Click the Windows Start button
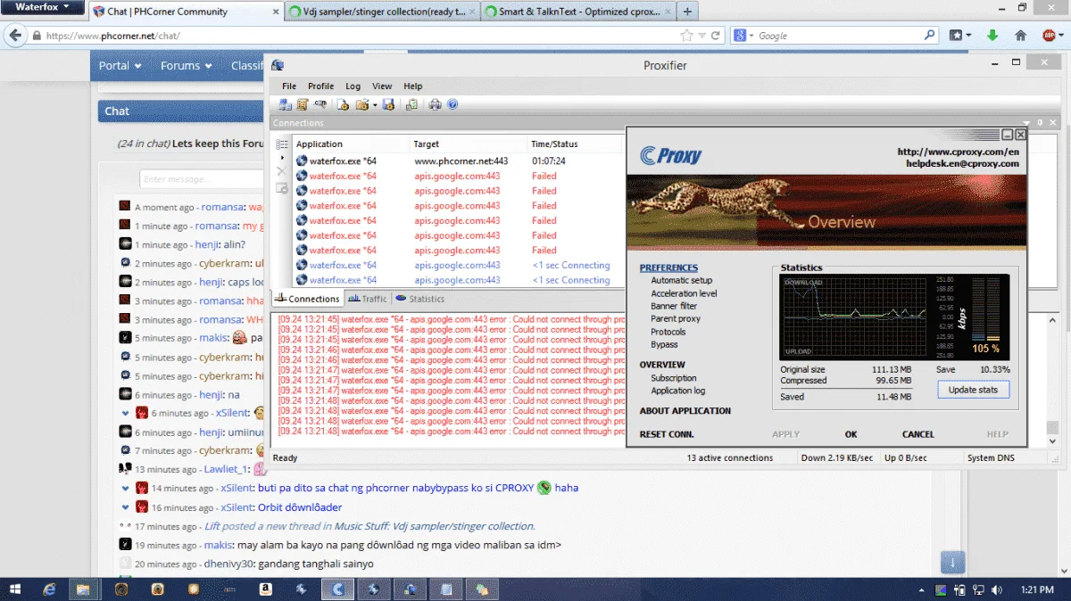The height and width of the screenshot is (601, 1071). coord(16,589)
